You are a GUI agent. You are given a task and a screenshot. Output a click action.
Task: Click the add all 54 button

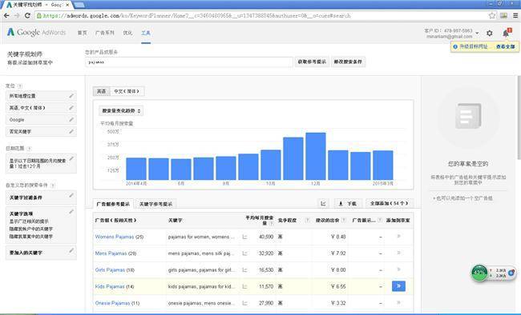pyautogui.click(x=389, y=203)
